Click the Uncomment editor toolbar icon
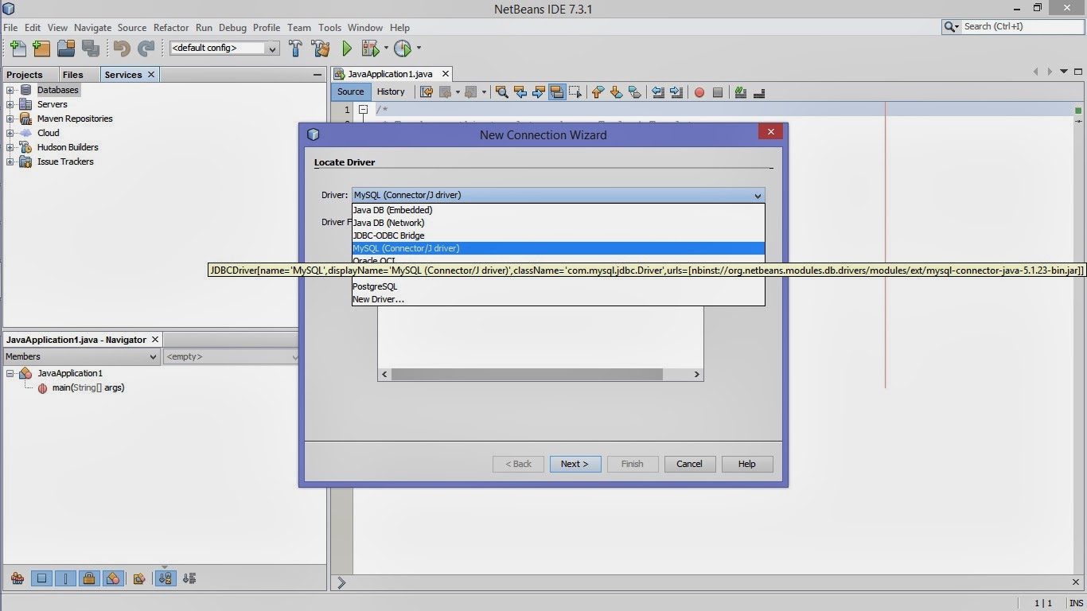Viewport: 1087px width, 611px height. (x=759, y=92)
